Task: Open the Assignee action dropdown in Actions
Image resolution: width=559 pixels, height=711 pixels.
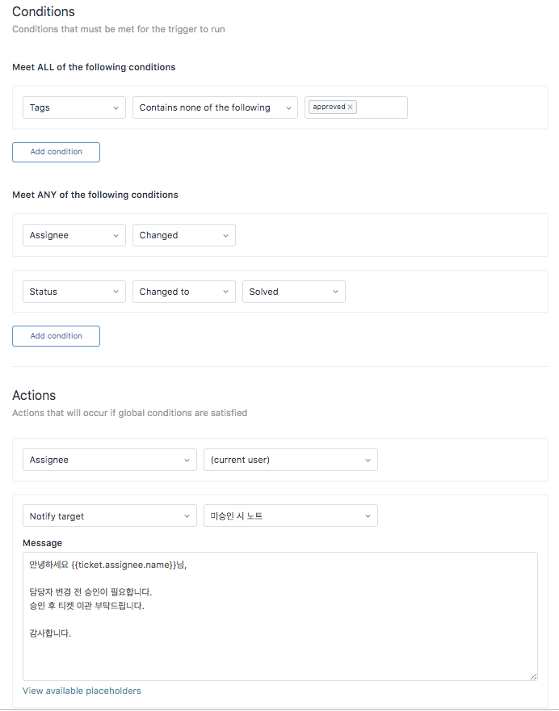Action: pyautogui.click(x=110, y=460)
